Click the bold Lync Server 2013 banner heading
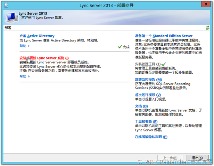Viewport: 214px width, 166px height. 33,13
